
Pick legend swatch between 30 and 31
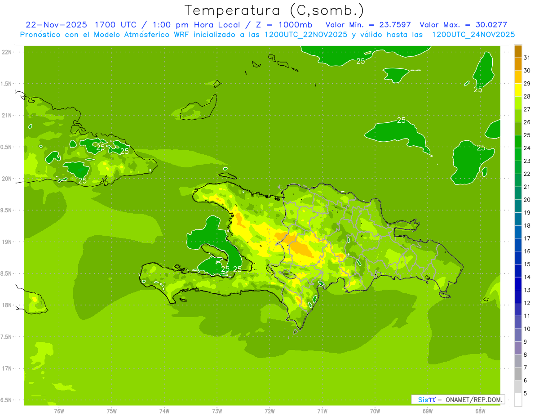pos(518,64)
